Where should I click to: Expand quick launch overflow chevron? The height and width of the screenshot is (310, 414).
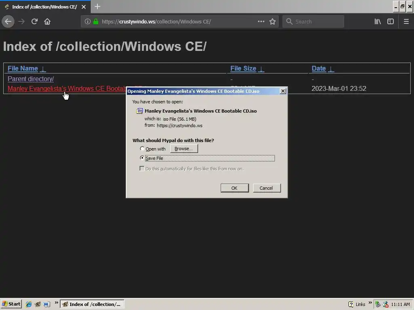pos(56,303)
